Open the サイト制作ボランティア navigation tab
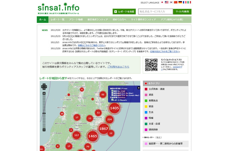Image resolution: width=227 pixels, height=151 pixels. coord(143,19)
